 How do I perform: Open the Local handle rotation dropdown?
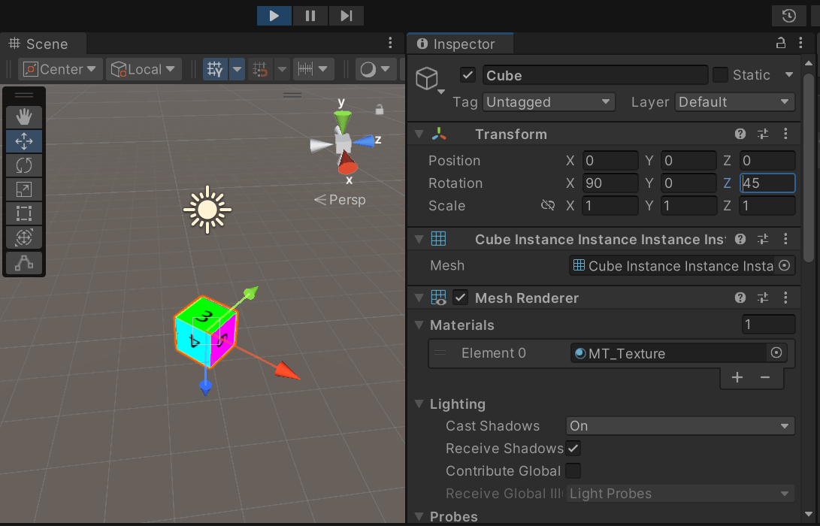click(x=144, y=69)
